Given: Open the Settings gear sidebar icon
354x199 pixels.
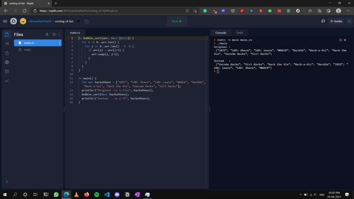Looking at the screenshot, I should (7, 62).
